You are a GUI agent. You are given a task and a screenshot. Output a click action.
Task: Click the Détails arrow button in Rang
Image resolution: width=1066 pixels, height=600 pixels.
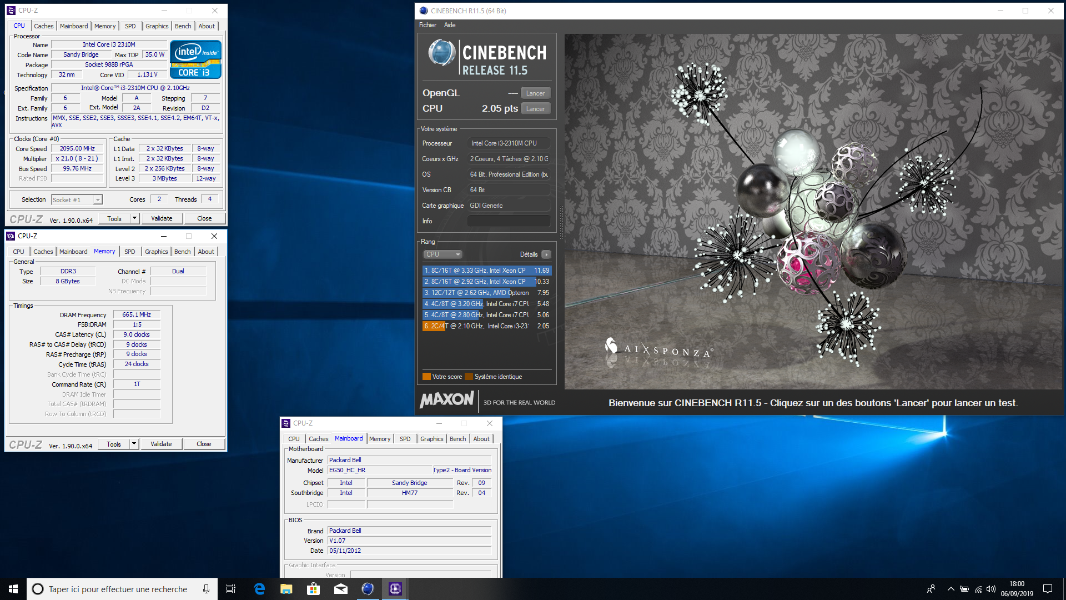546,254
